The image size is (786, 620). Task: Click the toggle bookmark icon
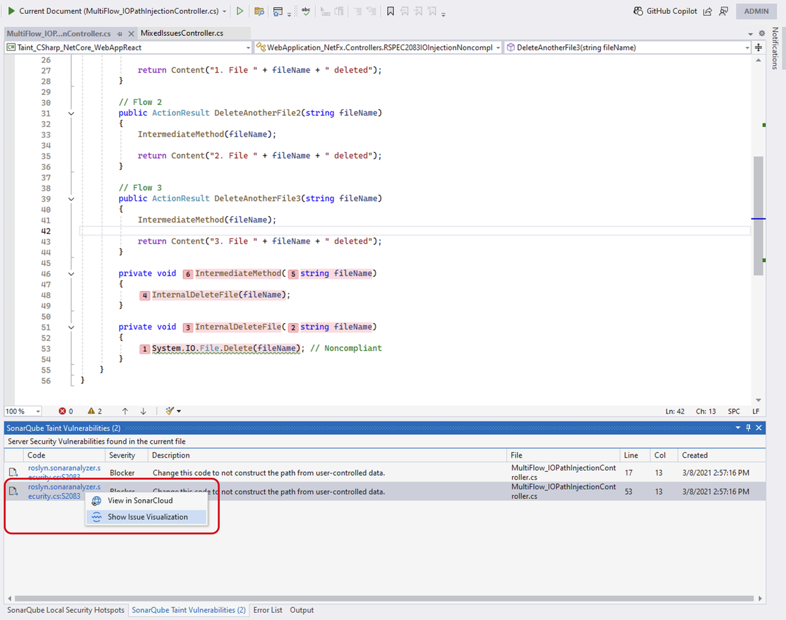click(x=391, y=11)
